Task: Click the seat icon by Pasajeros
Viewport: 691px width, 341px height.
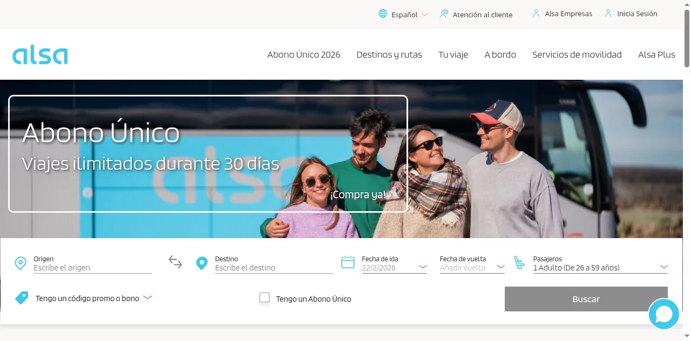Action: click(x=519, y=262)
